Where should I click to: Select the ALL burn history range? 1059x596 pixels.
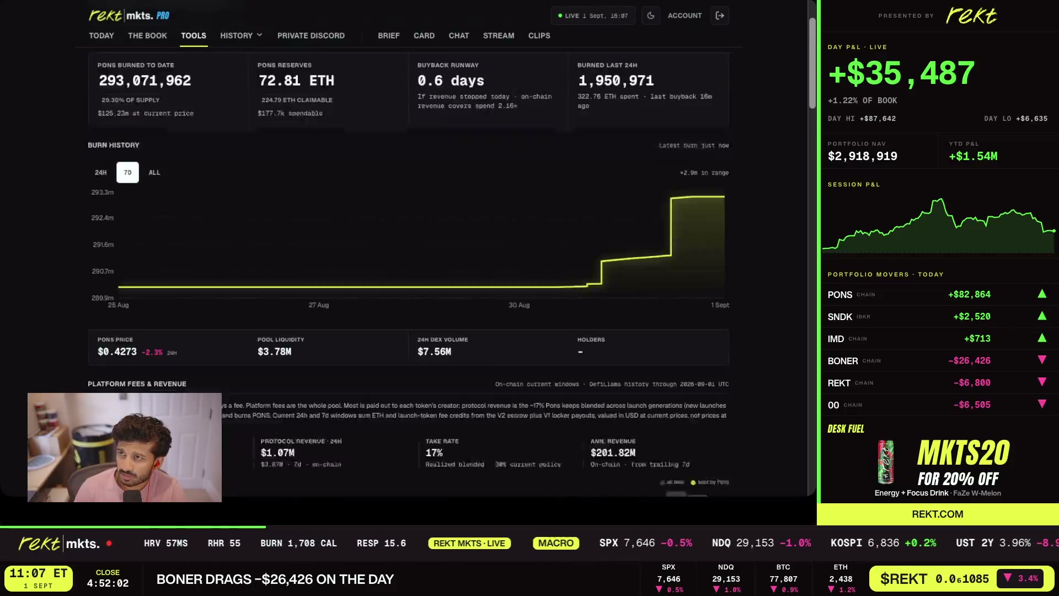pos(154,173)
